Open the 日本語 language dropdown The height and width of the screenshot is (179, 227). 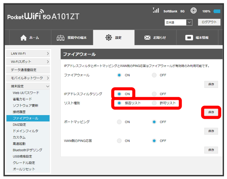tap(179, 23)
